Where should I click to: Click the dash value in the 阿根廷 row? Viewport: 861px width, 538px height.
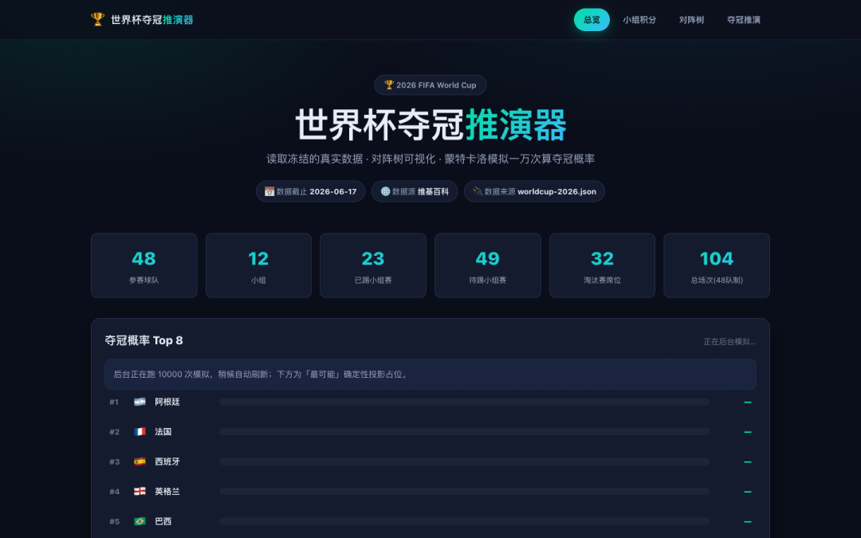click(x=747, y=402)
